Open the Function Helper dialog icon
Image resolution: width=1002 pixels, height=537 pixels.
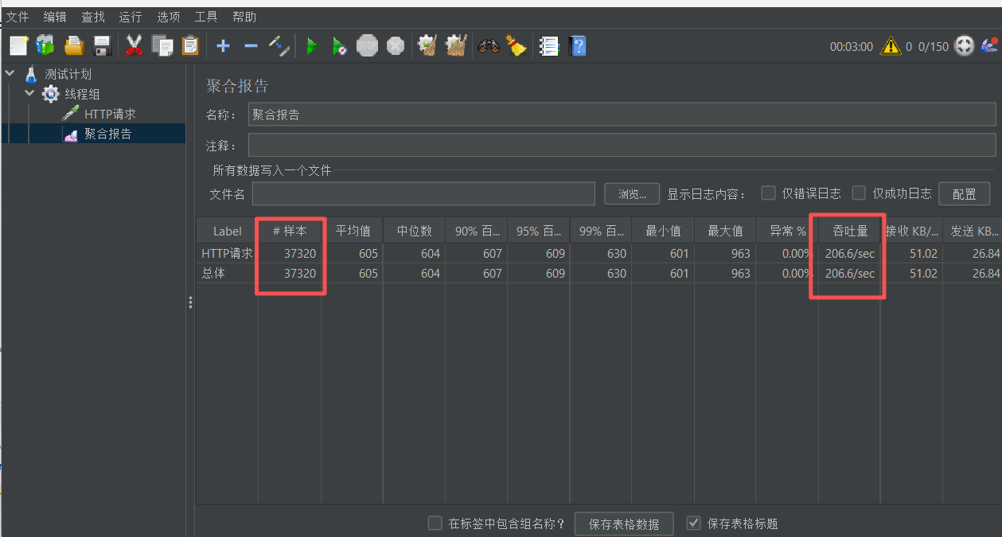point(549,45)
